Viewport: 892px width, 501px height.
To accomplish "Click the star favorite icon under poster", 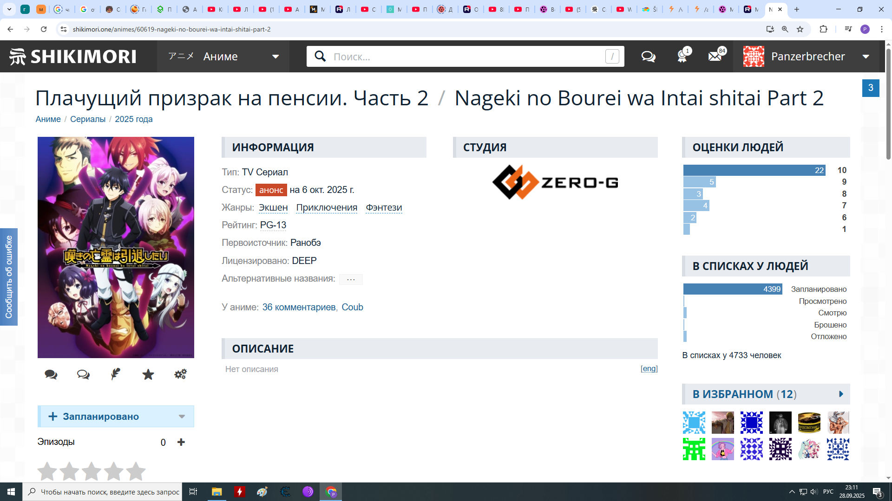I will [x=148, y=374].
